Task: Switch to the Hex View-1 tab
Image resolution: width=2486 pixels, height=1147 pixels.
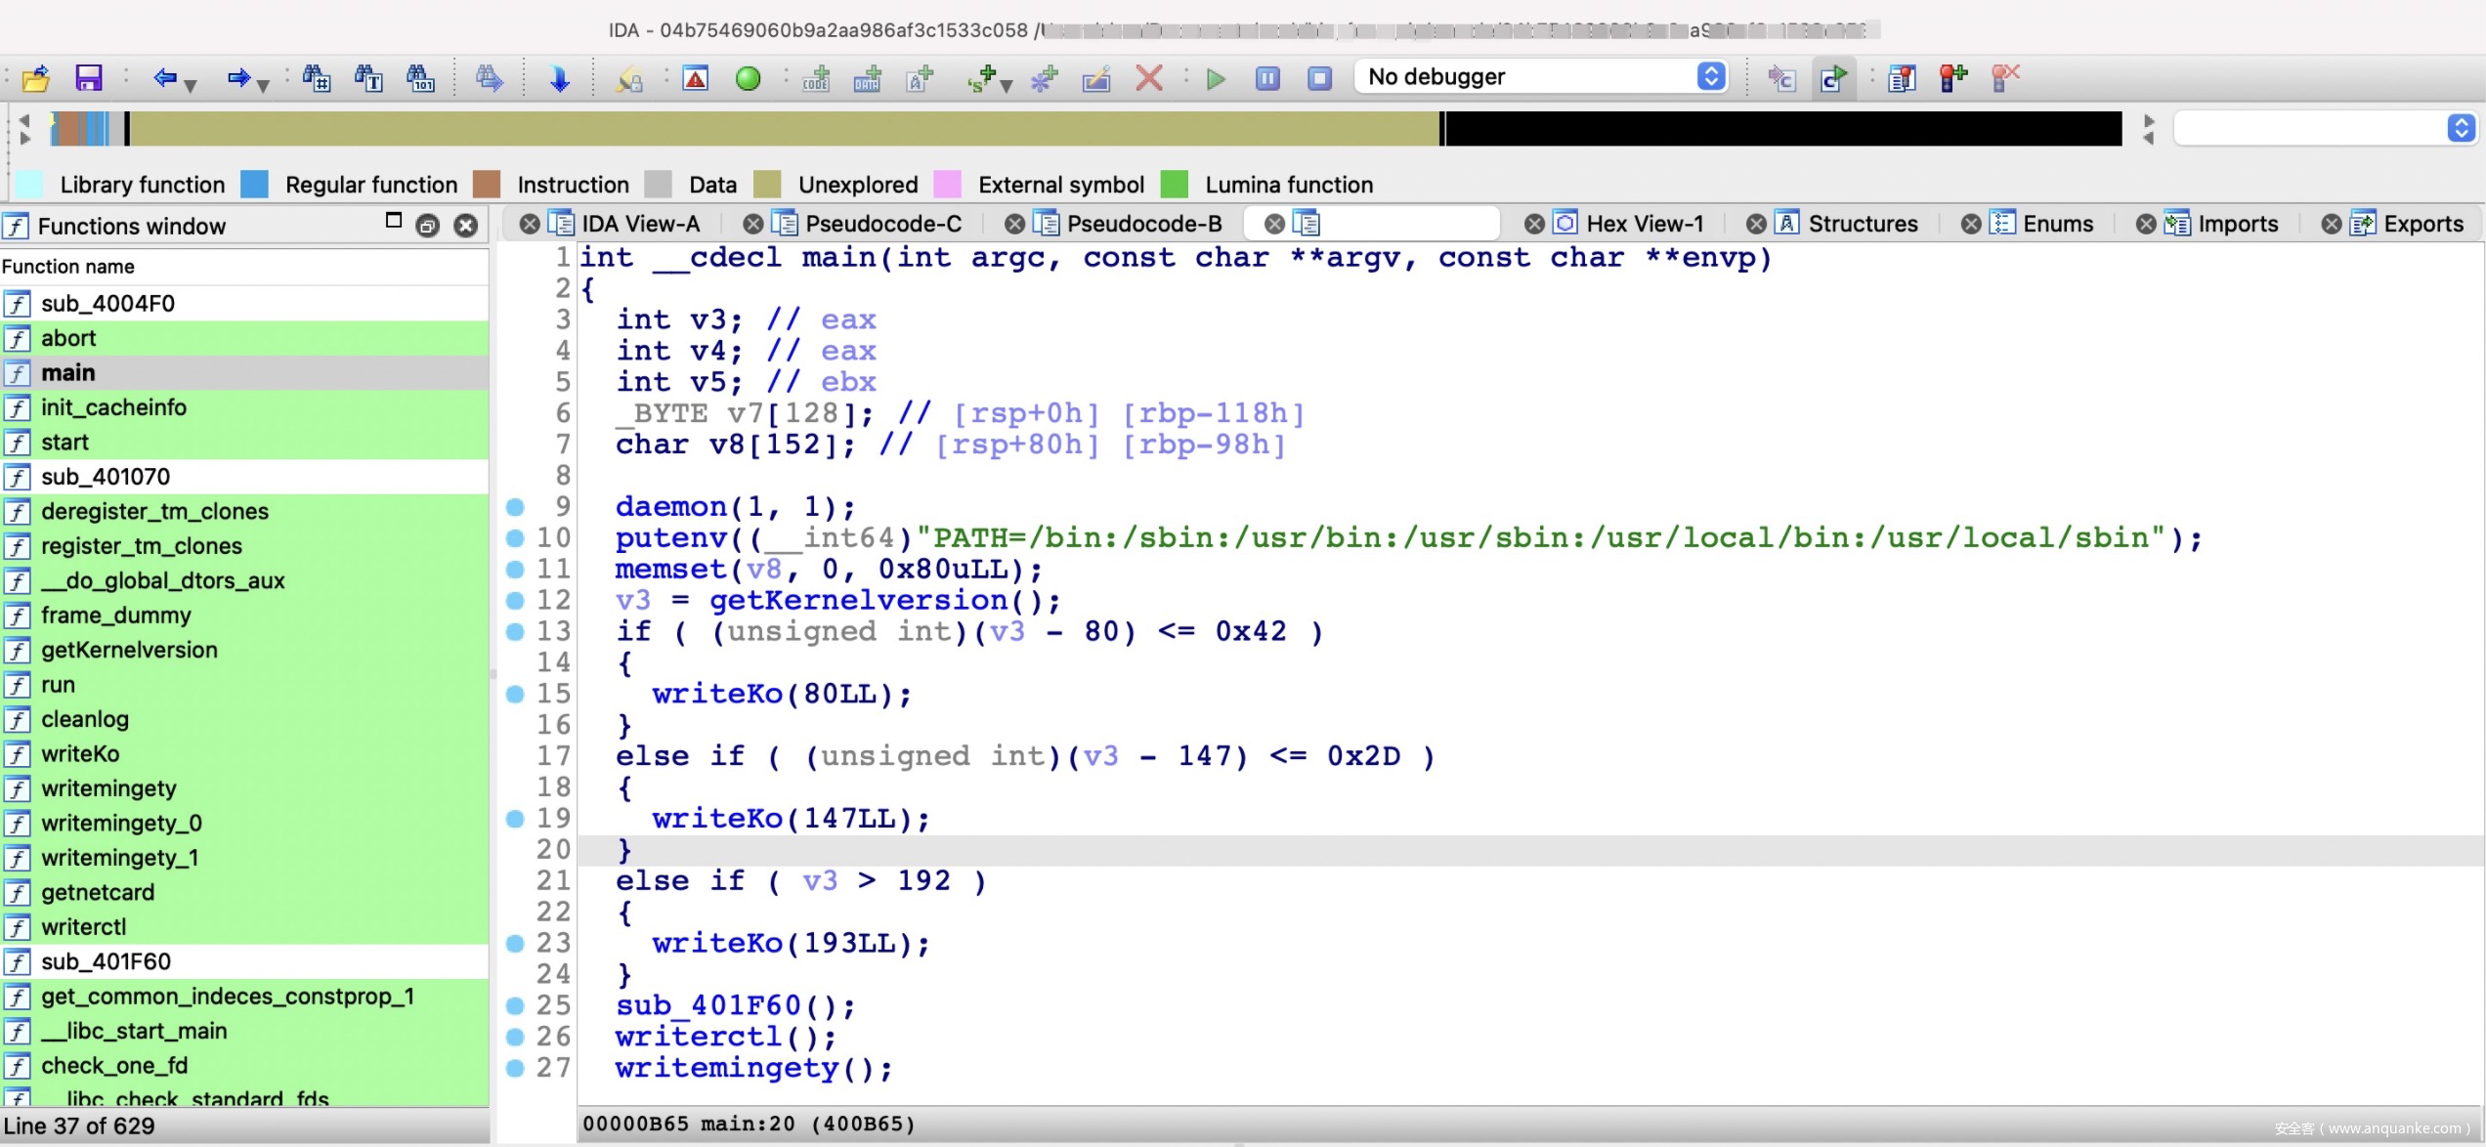Action: click(1644, 224)
